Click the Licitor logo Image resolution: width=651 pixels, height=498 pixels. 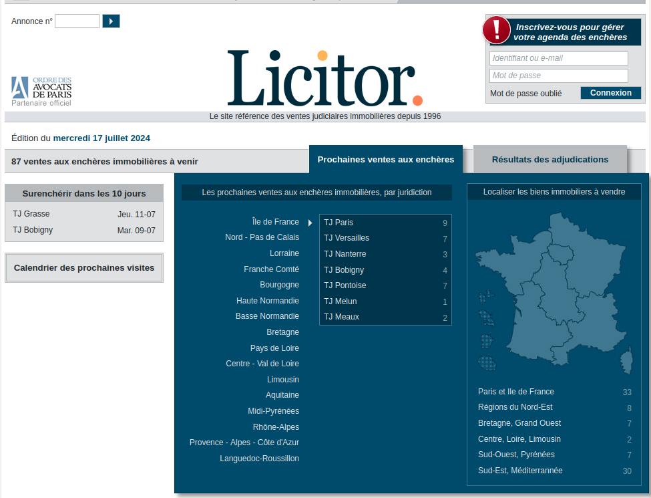click(324, 78)
